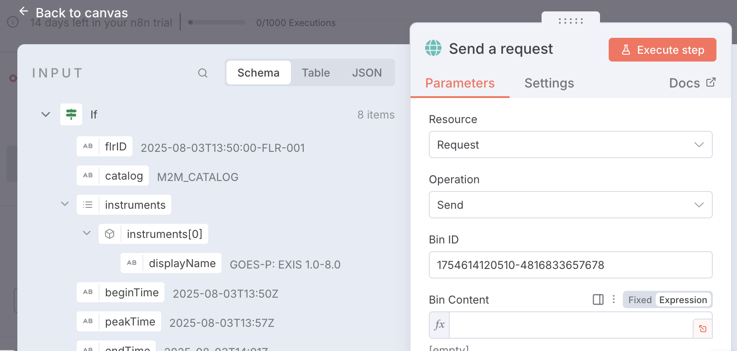737x351 pixels.
Task: Click the M2M_CATALOG value
Action: 198,177
